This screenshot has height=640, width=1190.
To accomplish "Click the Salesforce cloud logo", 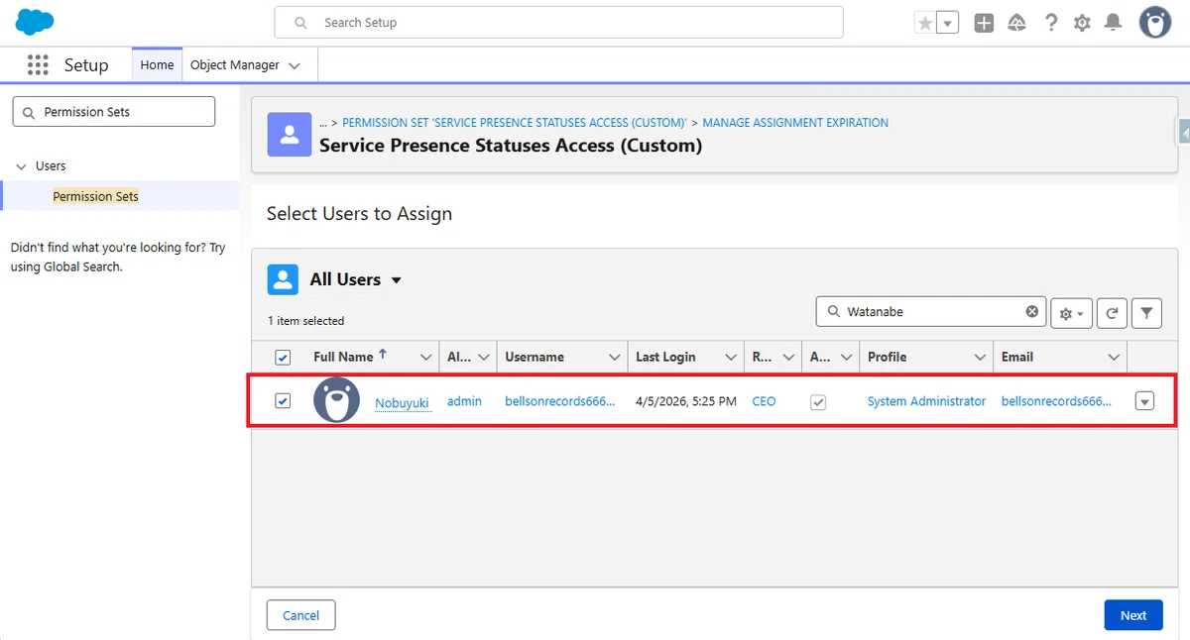I will [x=35, y=21].
